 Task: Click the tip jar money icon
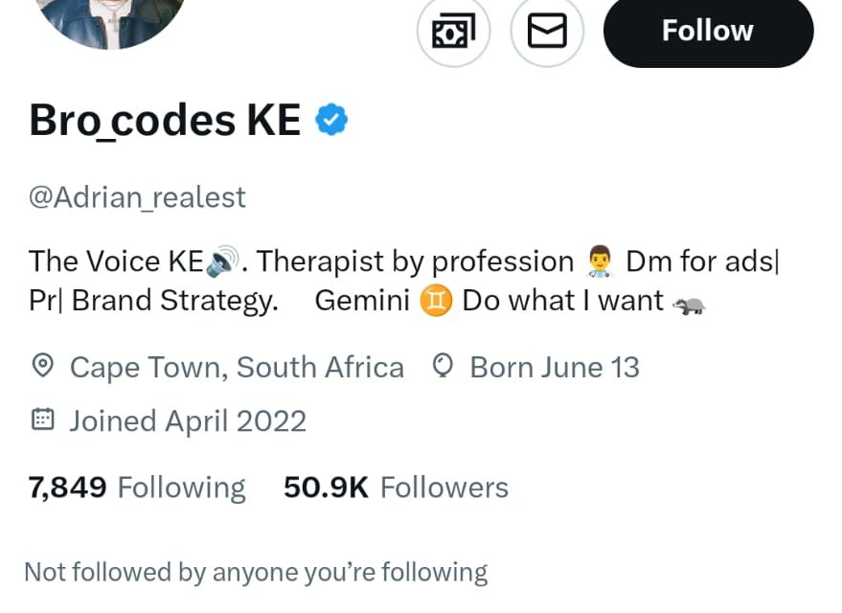453,32
